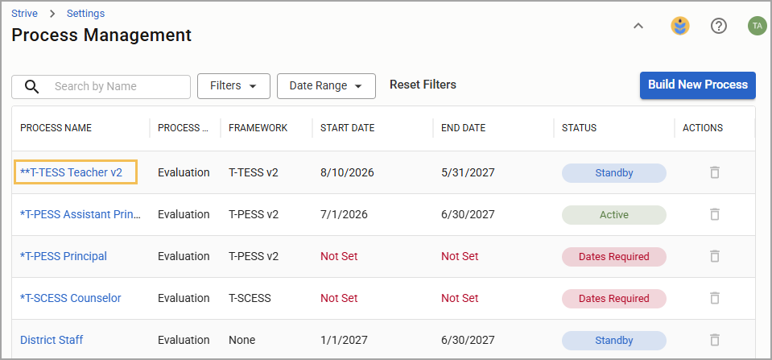This screenshot has width=772, height=360.
Task: Open the help question mark icon
Action: [x=719, y=26]
